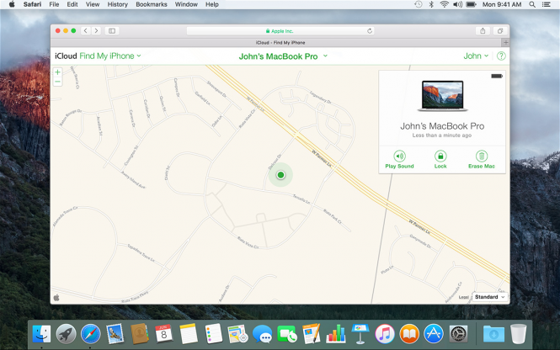Click the Safari compass icon in Dock
The image size is (560, 350).
(91, 334)
